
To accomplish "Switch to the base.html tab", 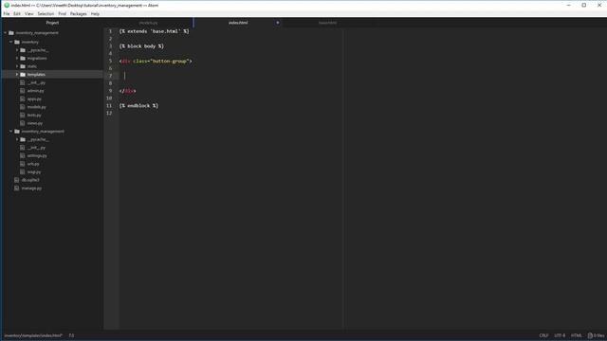I will pyautogui.click(x=327, y=23).
